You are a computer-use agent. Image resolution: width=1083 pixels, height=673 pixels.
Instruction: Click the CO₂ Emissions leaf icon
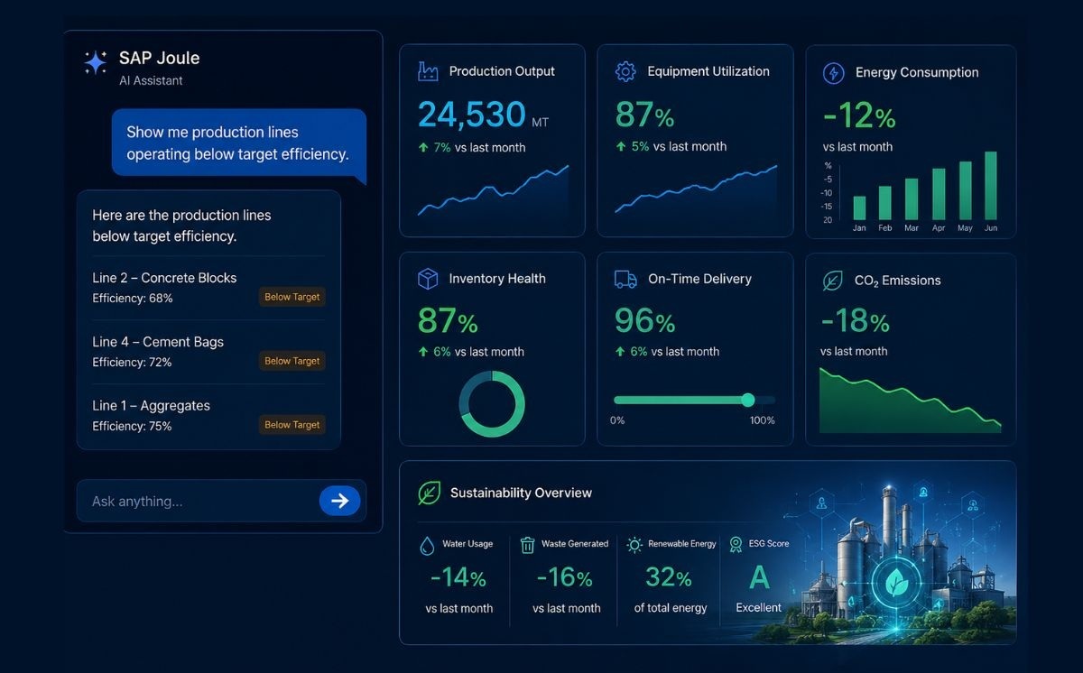tap(832, 281)
